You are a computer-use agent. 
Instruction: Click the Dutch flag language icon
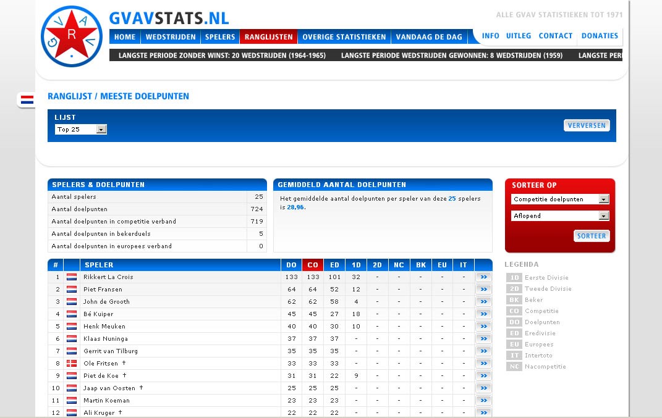[x=27, y=99]
